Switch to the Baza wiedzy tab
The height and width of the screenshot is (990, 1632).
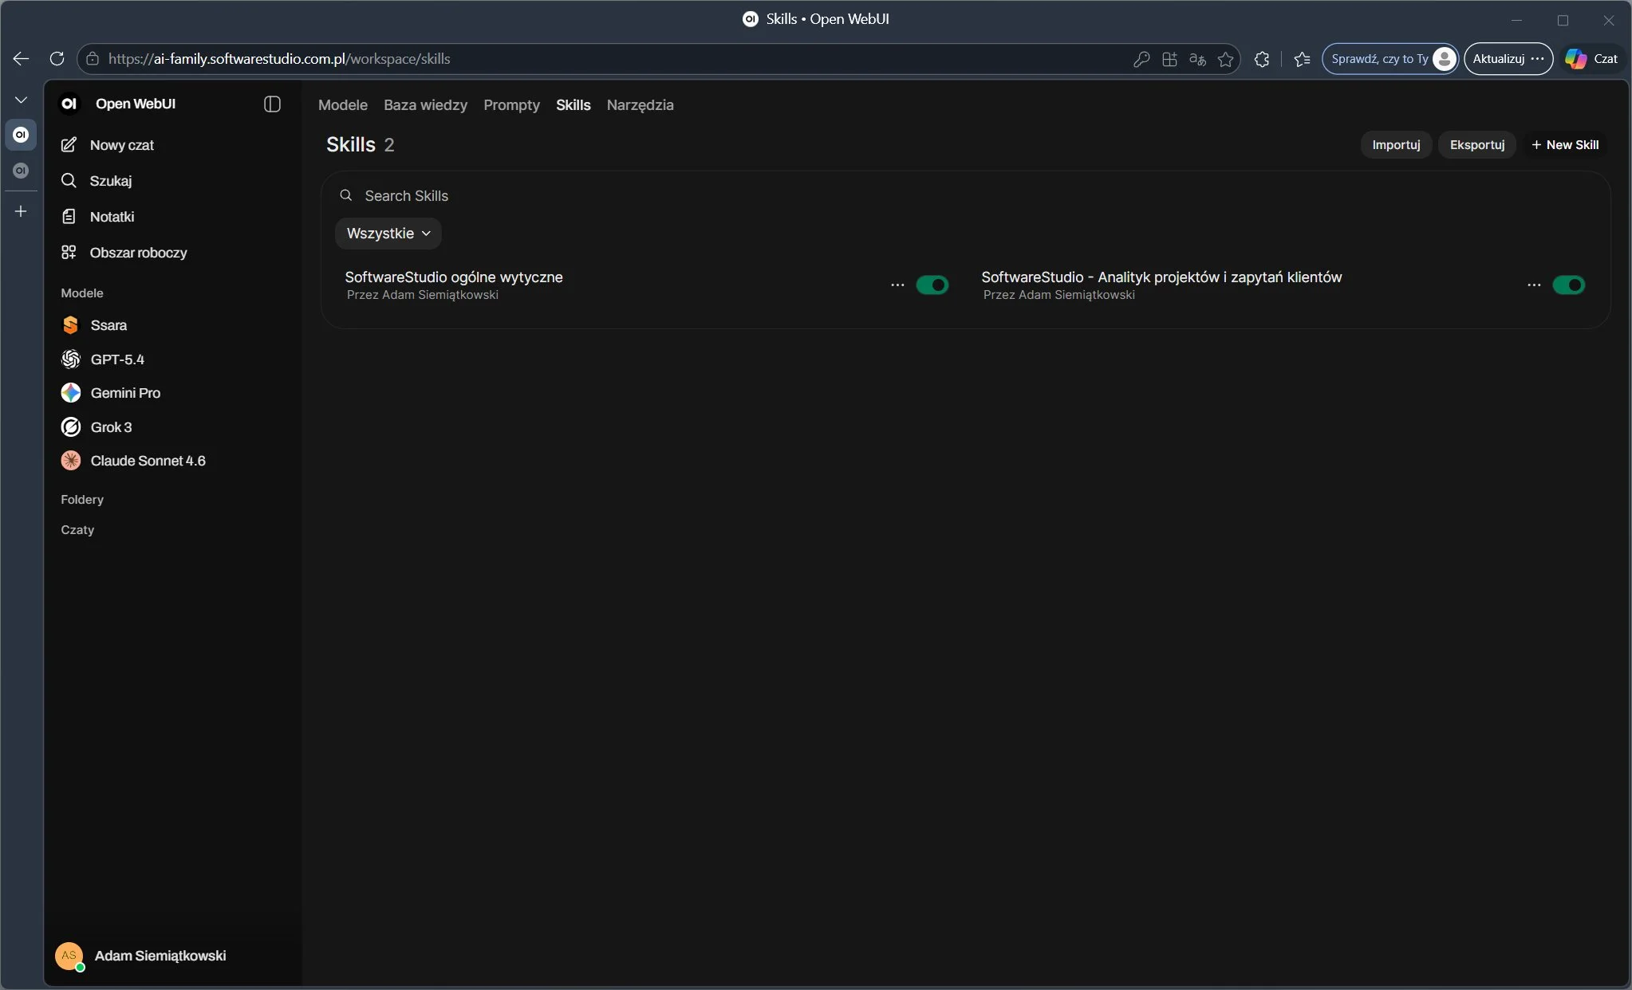point(425,105)
